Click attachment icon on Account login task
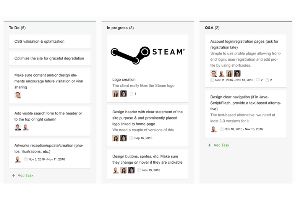The image size is (295, 198). [267, 80]
